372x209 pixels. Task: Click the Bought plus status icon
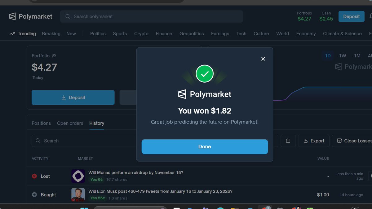(34, 195)
